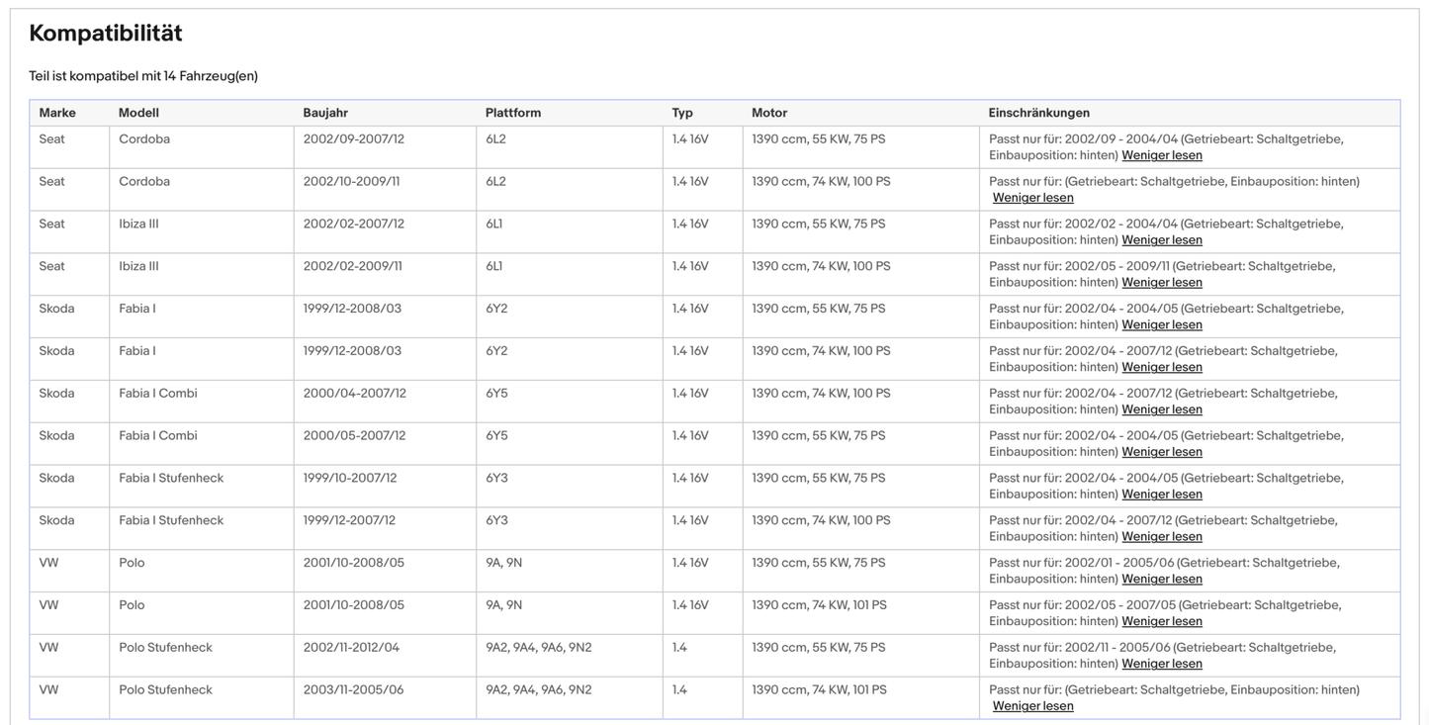1429x725 pixels.
Task: Select the 'Plattform' column header
Action: 512,113
